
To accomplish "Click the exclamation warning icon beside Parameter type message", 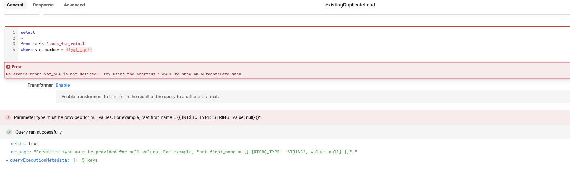I will [8, 117].
